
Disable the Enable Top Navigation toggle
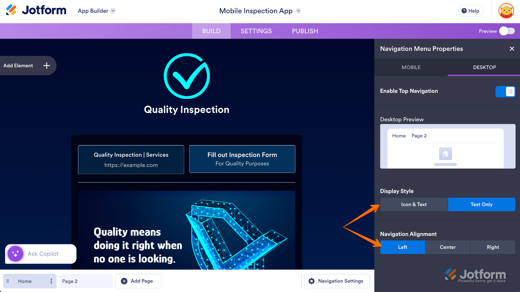(x=505, y=91)
